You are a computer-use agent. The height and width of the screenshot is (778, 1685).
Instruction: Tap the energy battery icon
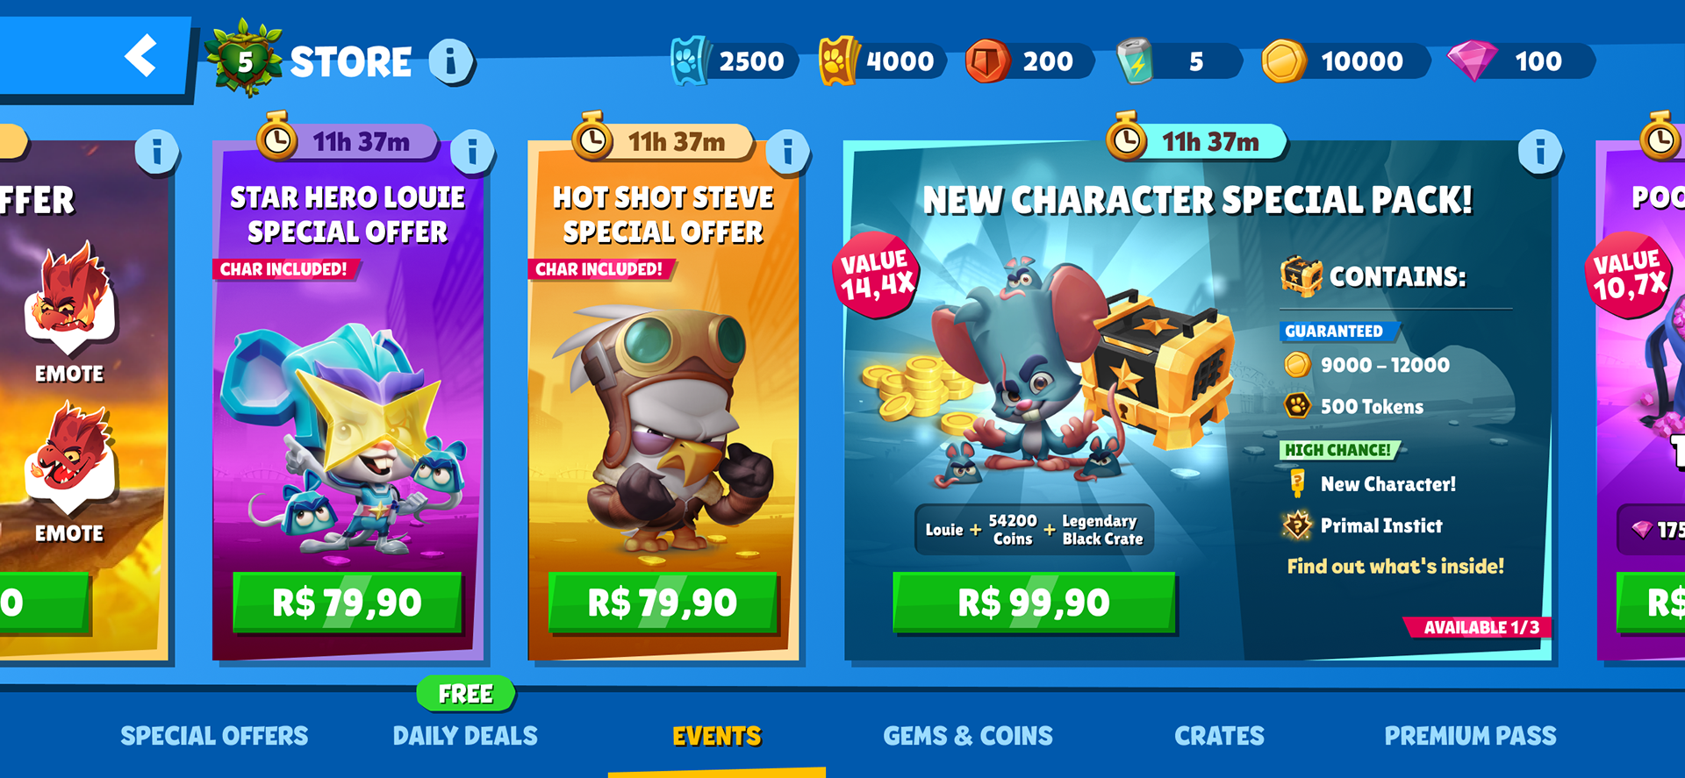1135,61
